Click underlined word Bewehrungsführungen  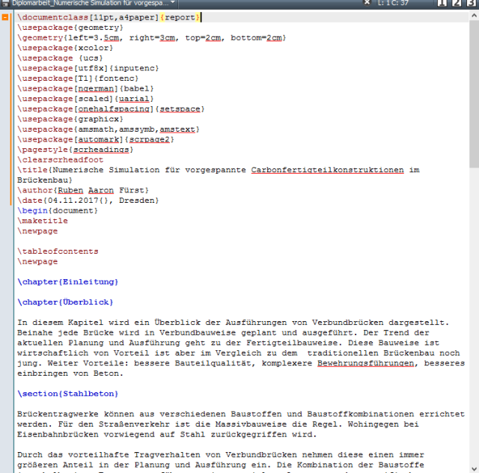click(x=364, y=364)
